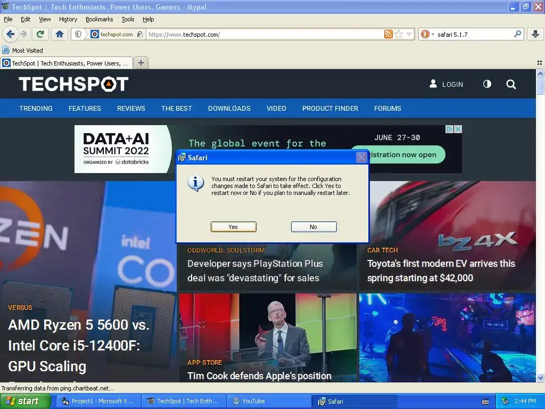Click the magnifier search button in search box

[x=517, y=34]
